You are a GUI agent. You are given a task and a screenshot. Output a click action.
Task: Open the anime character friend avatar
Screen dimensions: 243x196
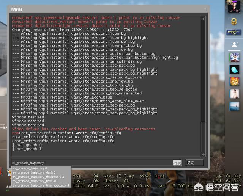pyautogui.click(x=235, y=57)
